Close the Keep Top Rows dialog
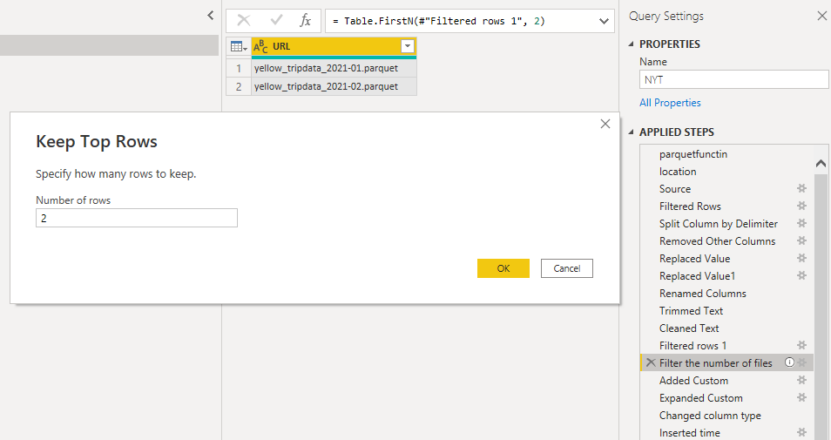831x440 pixels. (x=605, y=125)
